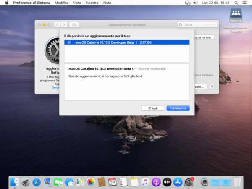Go forward with toolbar forward arrow
Viewport: 252px width, 189px height.
[x=64, y=25]
